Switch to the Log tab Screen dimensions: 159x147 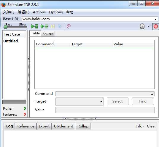coord(9,126)
